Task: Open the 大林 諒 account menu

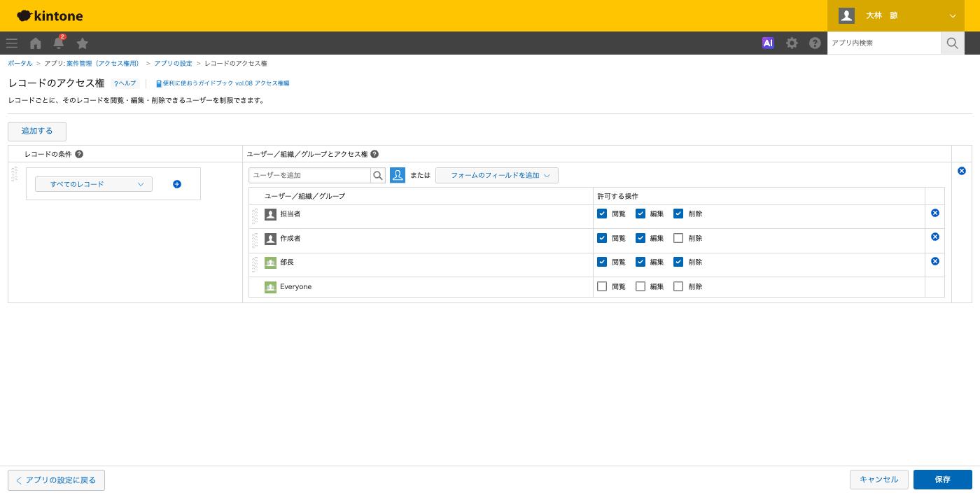Action: click(897, 15)
